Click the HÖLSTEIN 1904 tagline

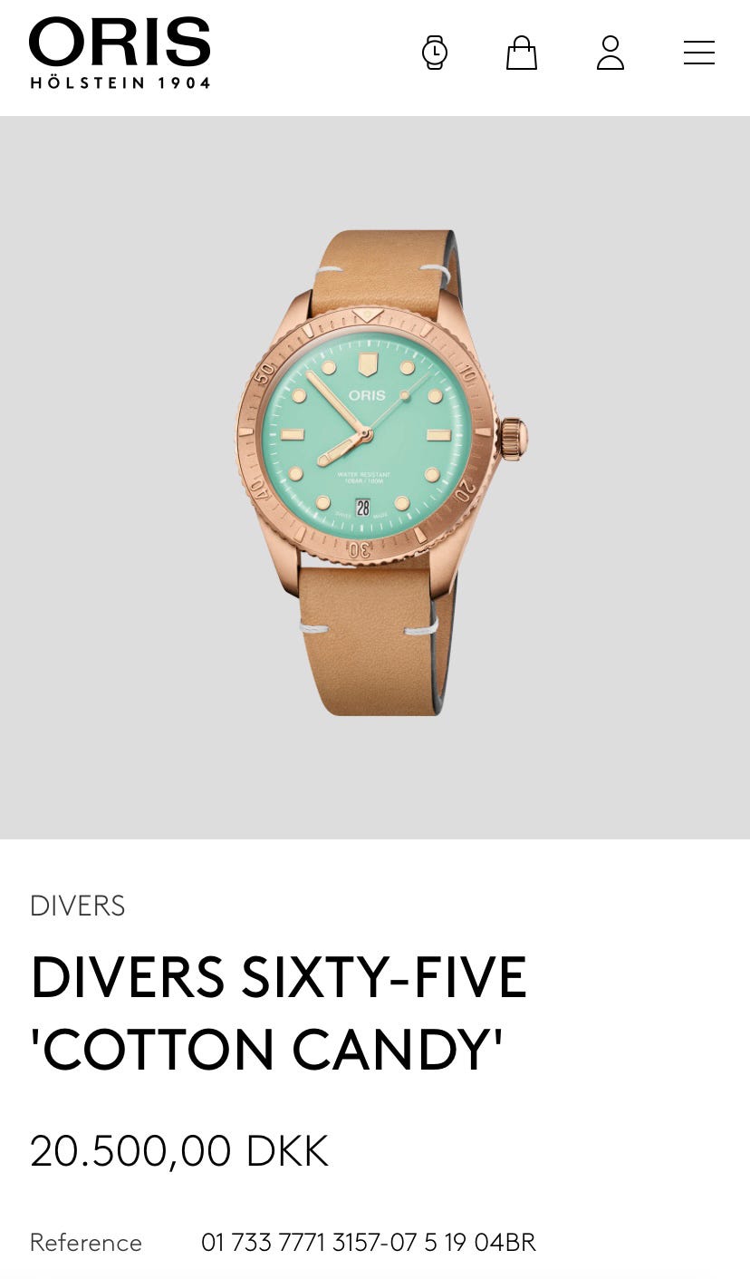[x=120, y=82]
